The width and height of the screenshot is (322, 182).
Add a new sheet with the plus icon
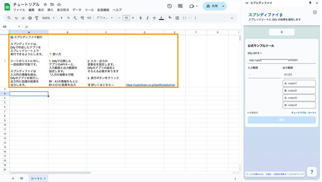tap(13, 178)
